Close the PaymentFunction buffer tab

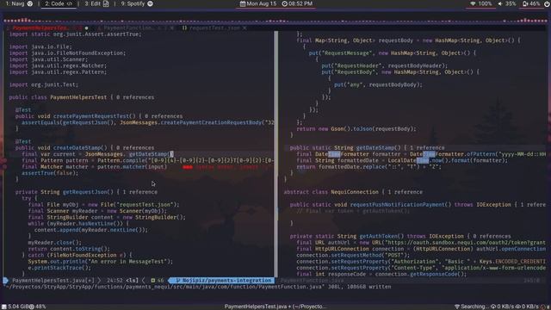pyautogui.click(x=172, y=28)
